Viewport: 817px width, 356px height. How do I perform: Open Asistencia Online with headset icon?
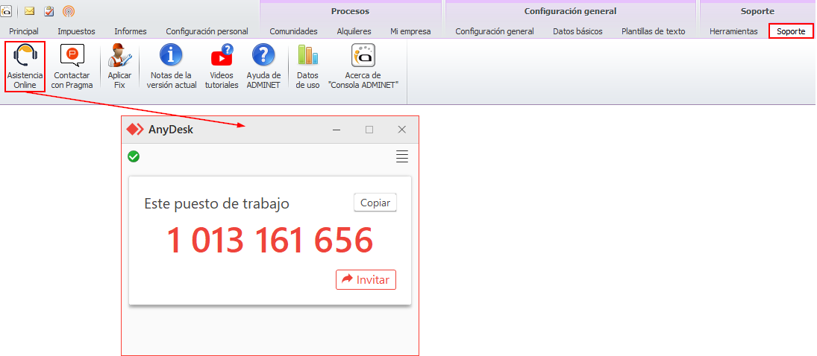(25, 66)
